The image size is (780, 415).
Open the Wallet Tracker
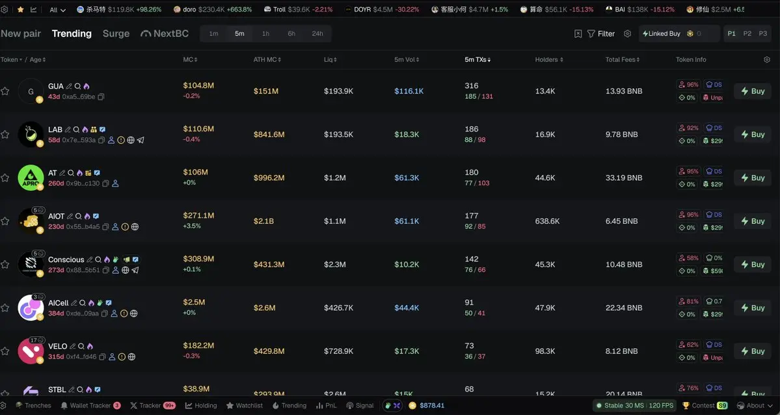pos(90,405)
